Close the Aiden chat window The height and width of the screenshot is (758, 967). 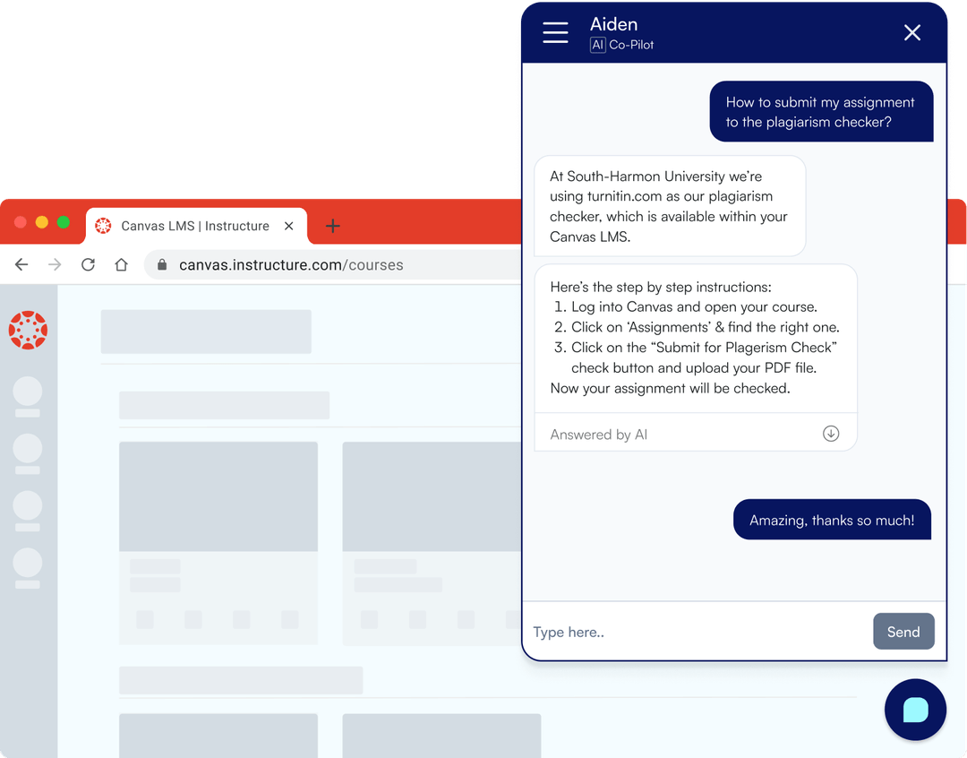912,32
